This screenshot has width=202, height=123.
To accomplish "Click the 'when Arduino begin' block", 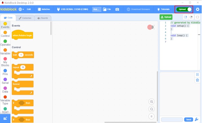I will point(22,35).
